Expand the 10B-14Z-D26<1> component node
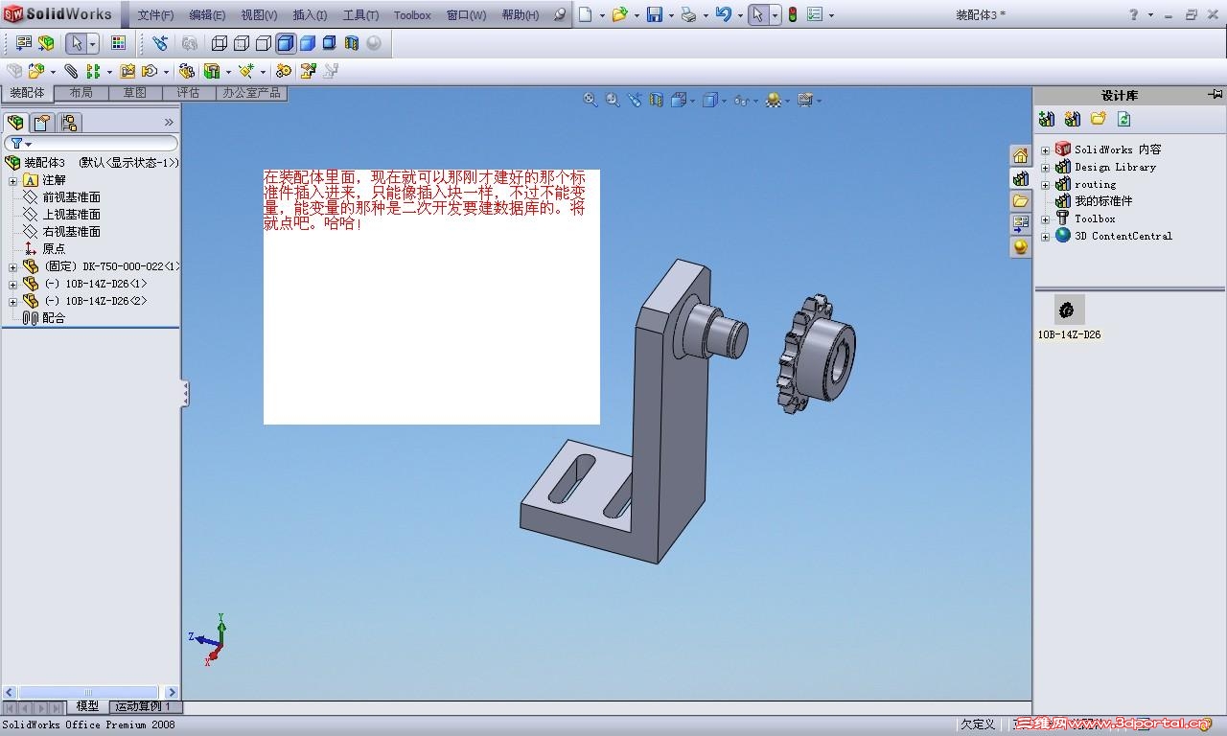Image resolution: width=1227 pixels, height=736 pixels. point(12,284)
